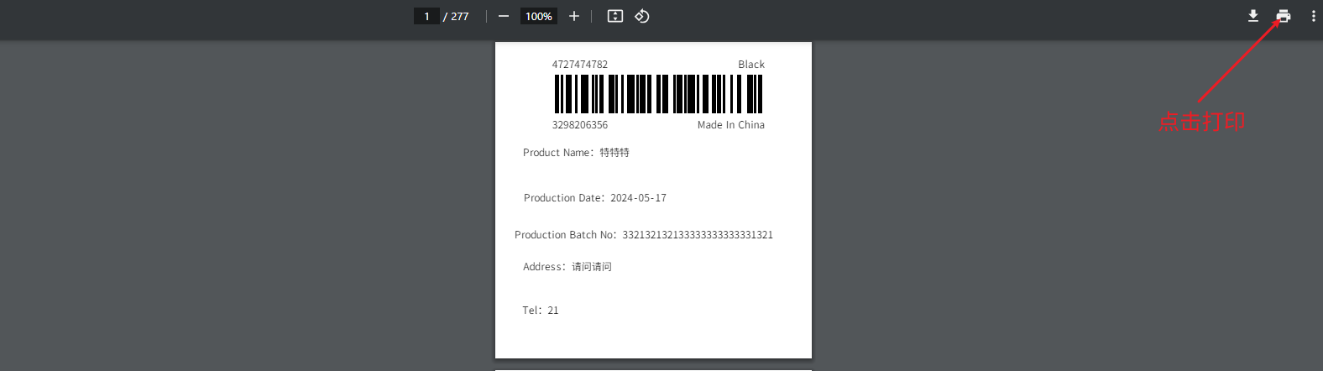Click the barcode on the label
Screen dimensions: 1323x371
(658, 94)
